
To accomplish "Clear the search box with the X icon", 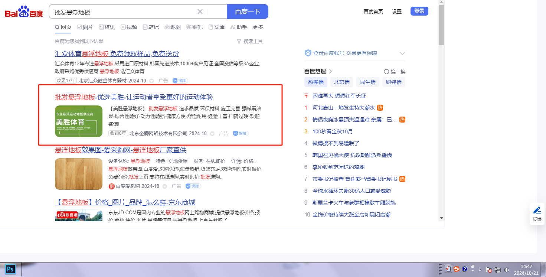I will point(200,12).
